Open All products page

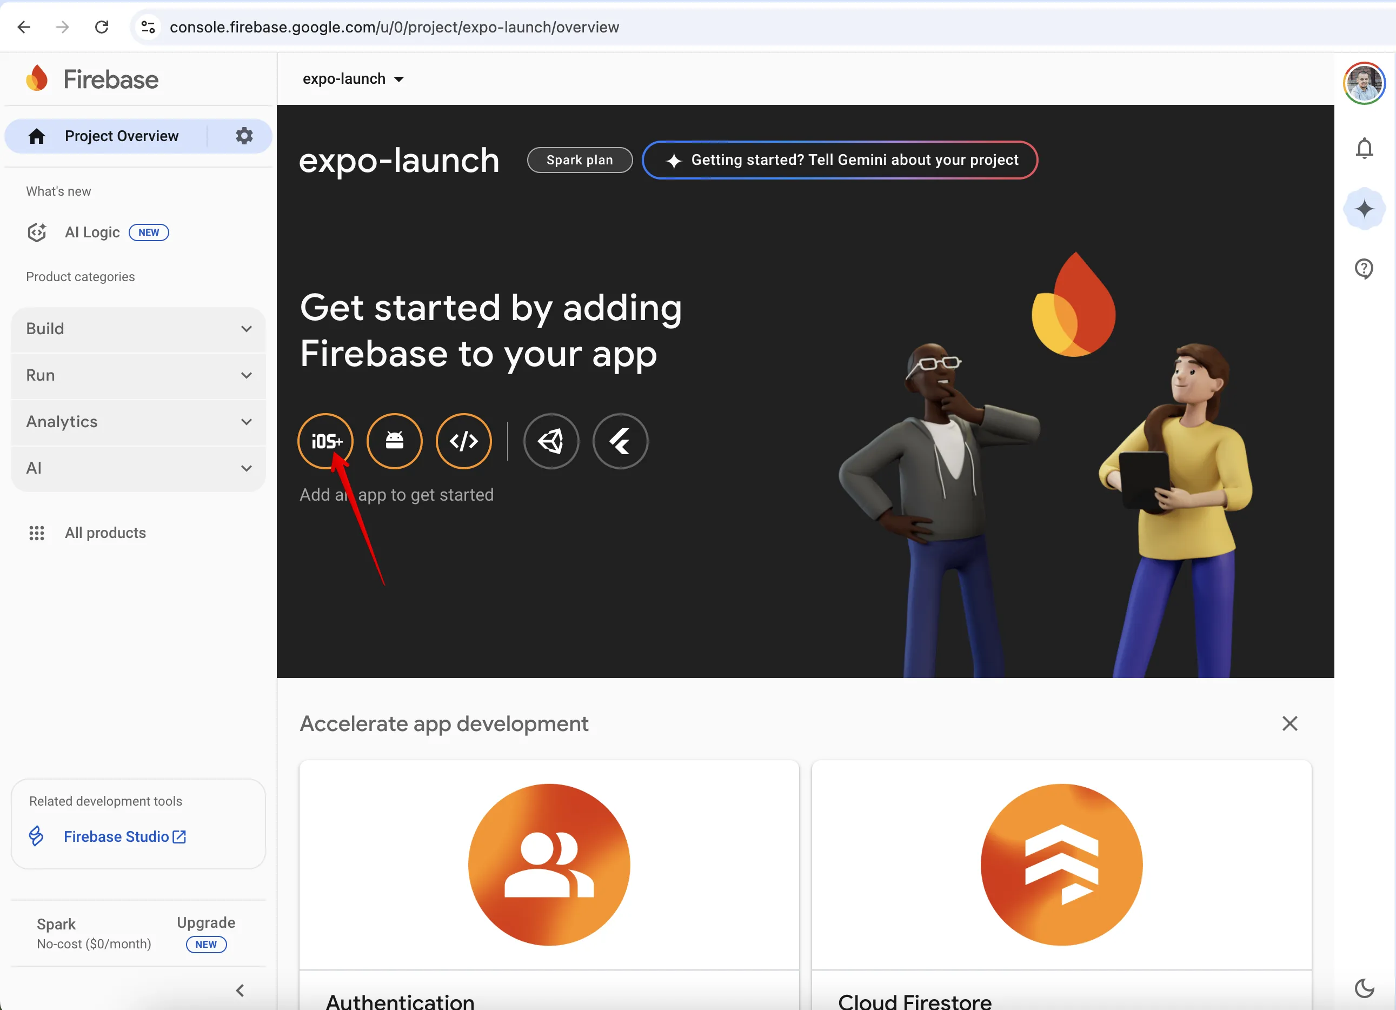[x=105, y=533]
